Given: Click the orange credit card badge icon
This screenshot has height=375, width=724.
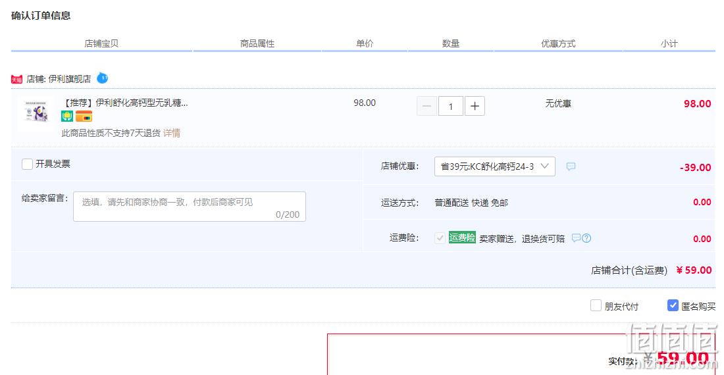Looking at the screenshot, I should point(84,116).
